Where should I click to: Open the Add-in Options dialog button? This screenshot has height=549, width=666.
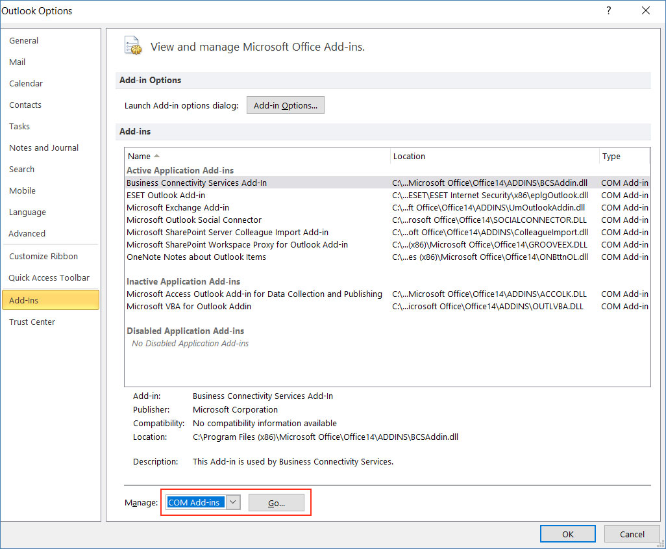point(285,105)
